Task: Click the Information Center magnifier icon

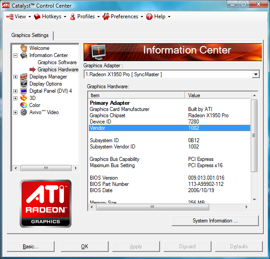Action: point(24,55)
